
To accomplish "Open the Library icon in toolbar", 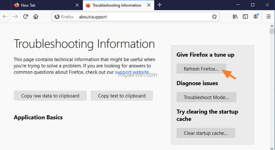I will pyautogui.click(x=235, y=17).
